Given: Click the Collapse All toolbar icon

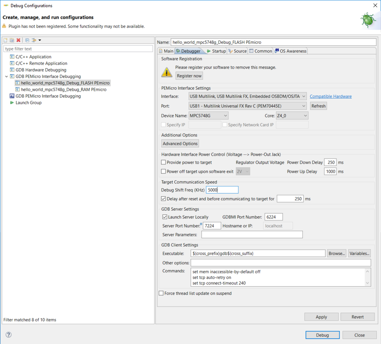Looking at the screenshot, I should 27,40.
